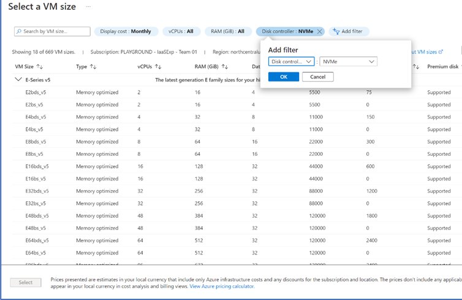Collapse the E-Series v5 group
Screen dimensions: 462x300
click(18, 79)
